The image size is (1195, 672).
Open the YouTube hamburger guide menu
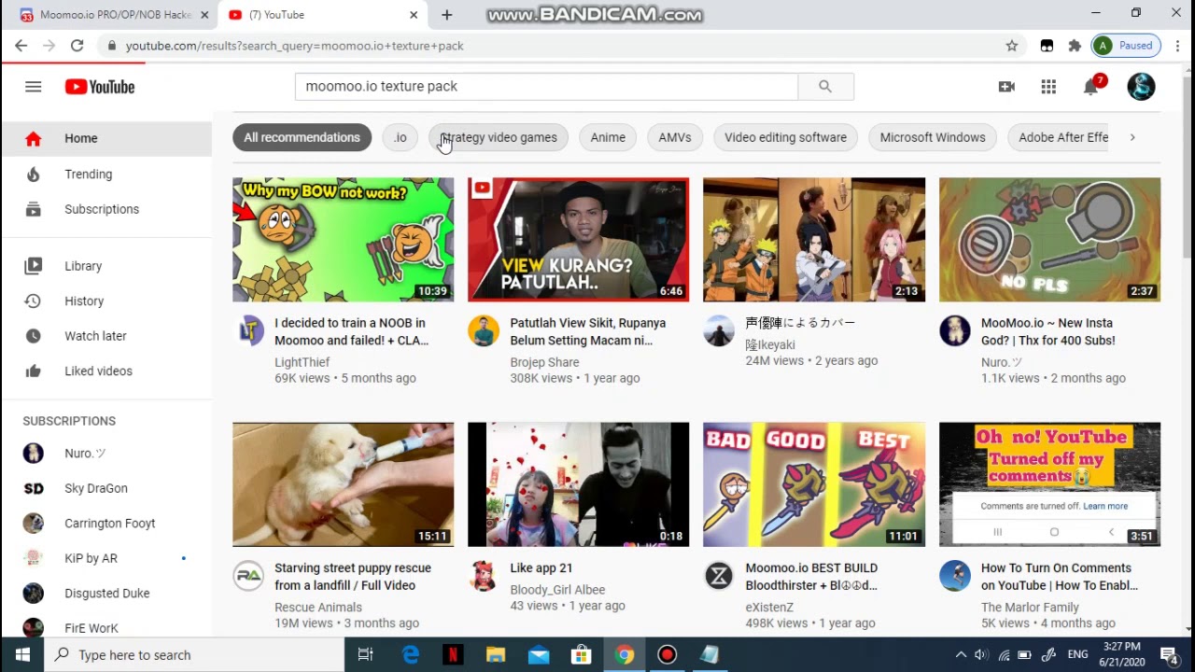34,87
